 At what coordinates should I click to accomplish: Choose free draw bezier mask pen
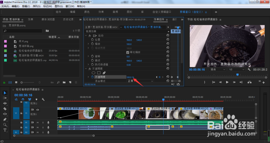click(104, 73)
